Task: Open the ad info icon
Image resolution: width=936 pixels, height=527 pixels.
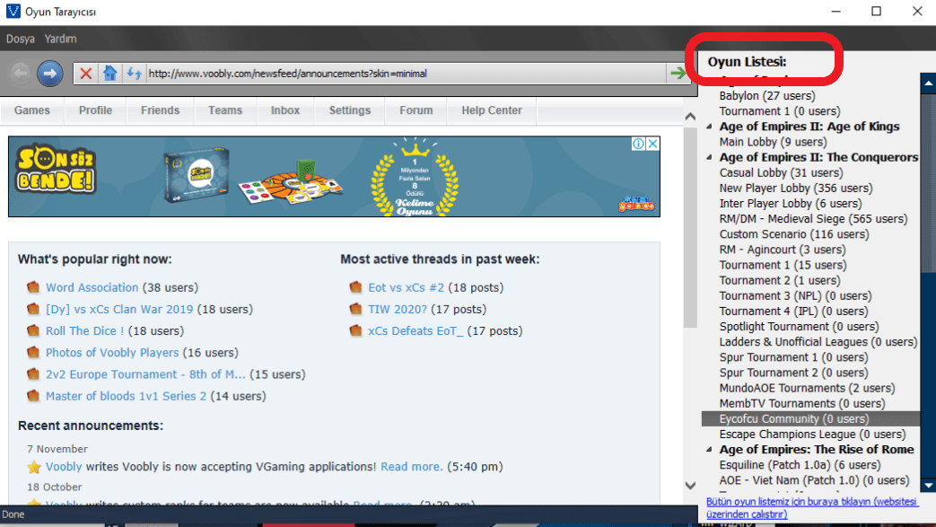Action: [638, 144]
